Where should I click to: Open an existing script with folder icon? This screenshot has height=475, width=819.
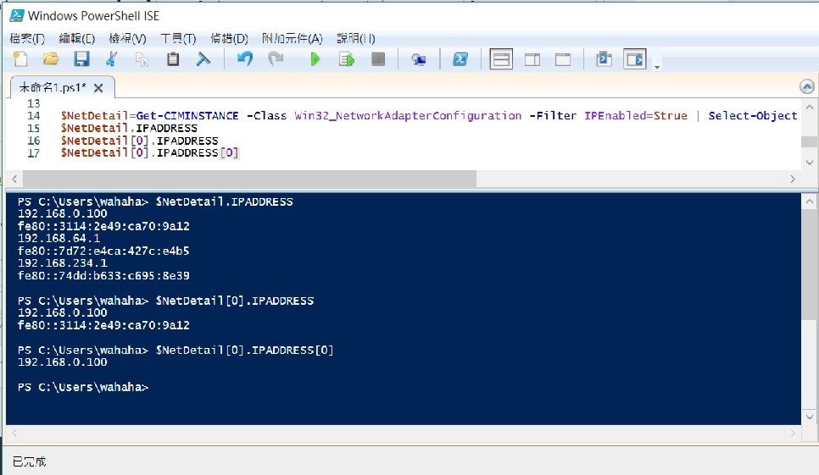[x=51, y=59]
